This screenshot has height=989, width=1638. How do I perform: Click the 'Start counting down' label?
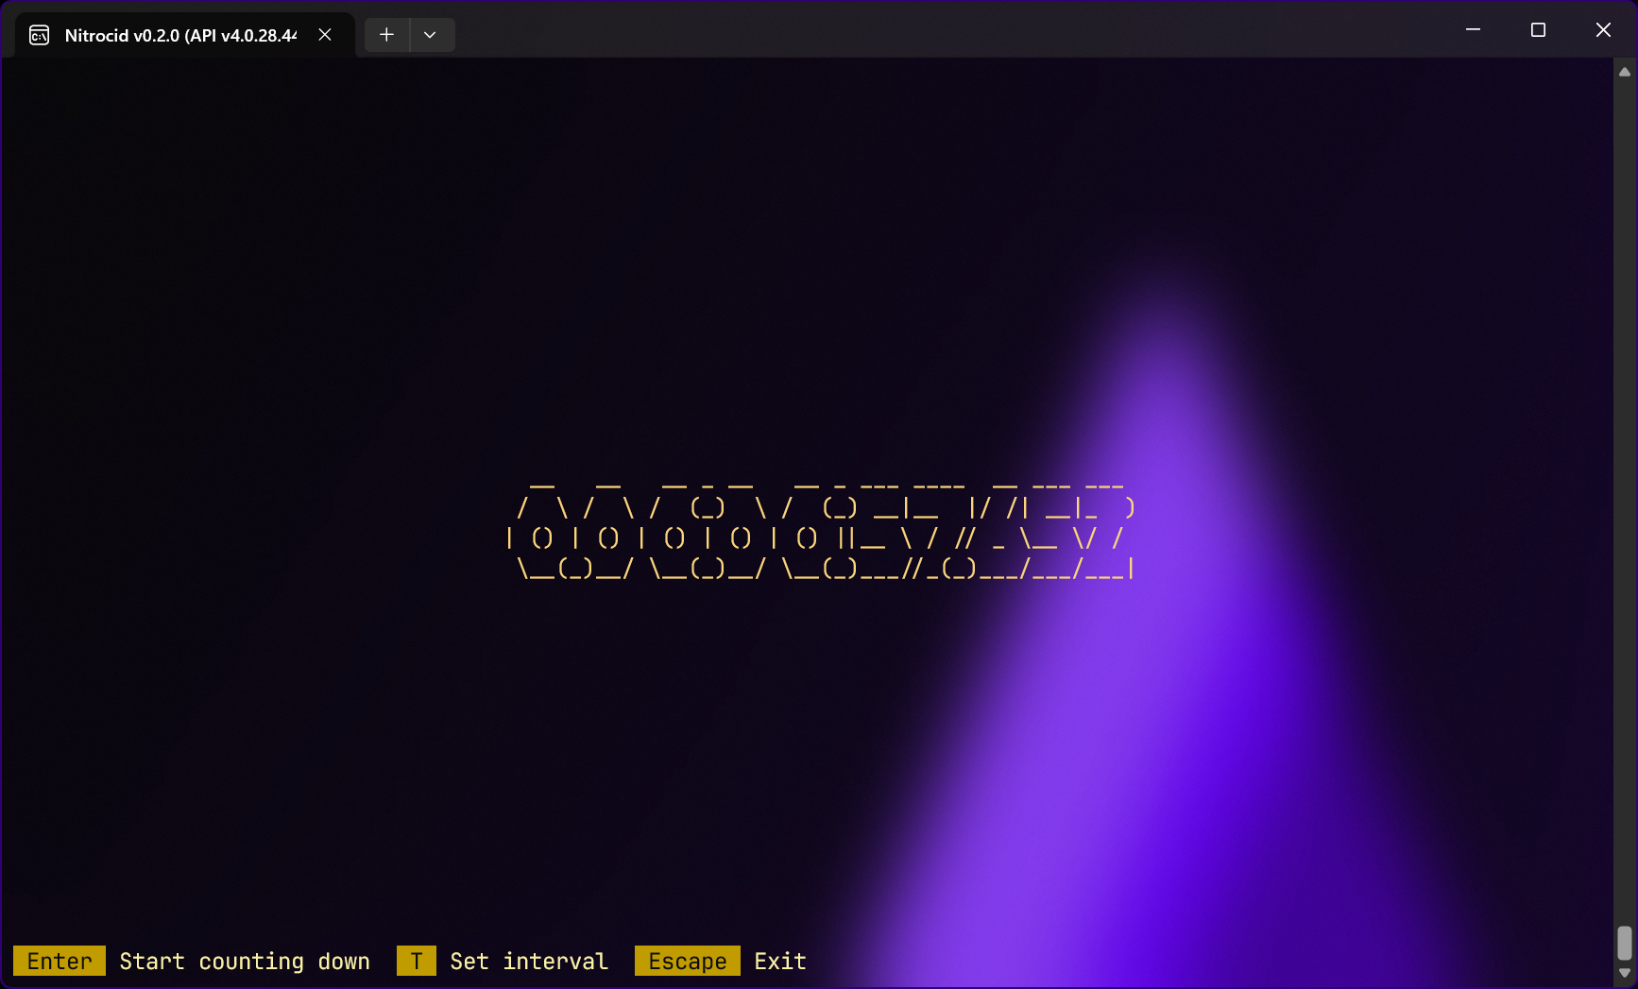pos(245,962)
